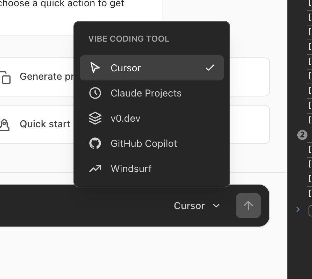Click the chevron beside the Cursor label

coord(216,206)
